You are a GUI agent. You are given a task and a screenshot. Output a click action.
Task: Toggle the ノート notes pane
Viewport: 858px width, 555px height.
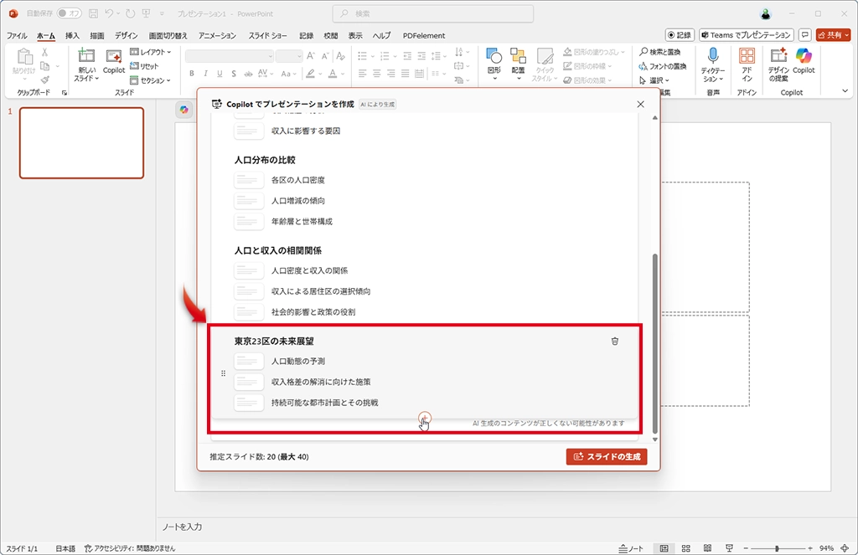pyautogui.click(x=631, y=548)
